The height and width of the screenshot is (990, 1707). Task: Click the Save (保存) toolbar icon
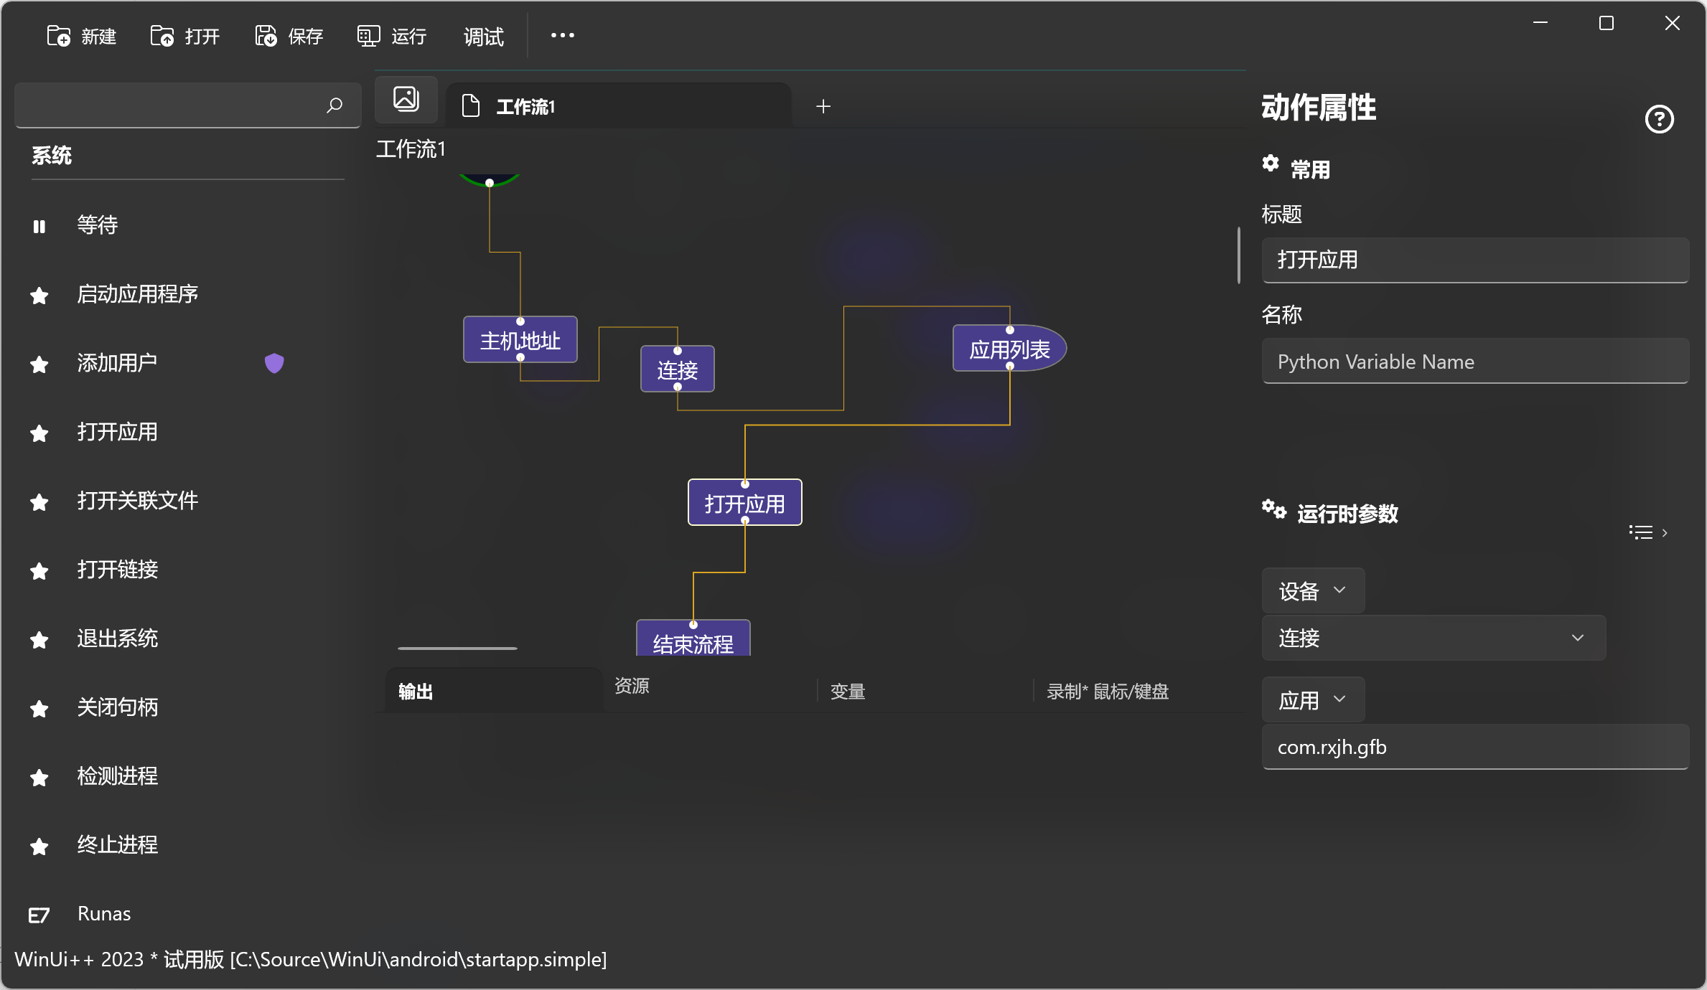pos(266,36)
